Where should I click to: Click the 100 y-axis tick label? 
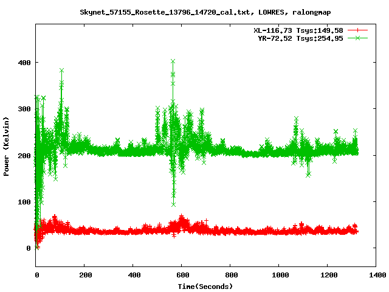24,201
